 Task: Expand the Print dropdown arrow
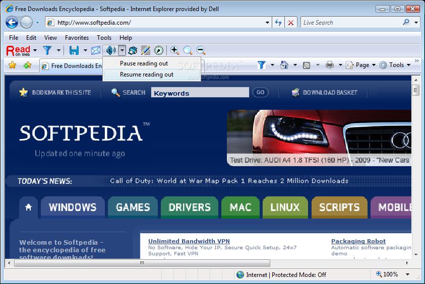click(x=340, y=65)
